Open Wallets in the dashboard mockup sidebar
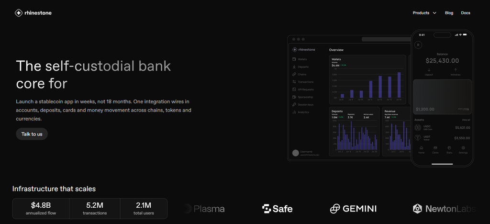 300,59
